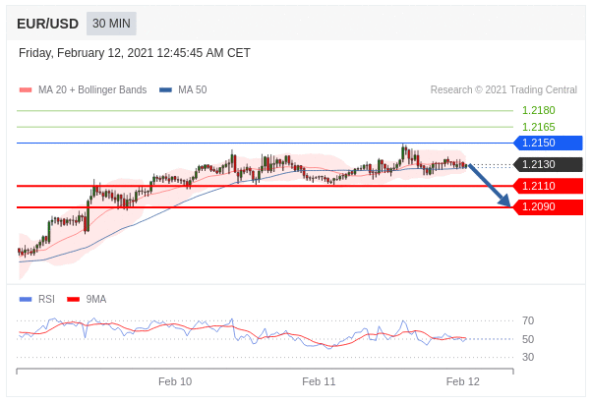Click the blue downward forecast arrow

click(x=489, y=185)
